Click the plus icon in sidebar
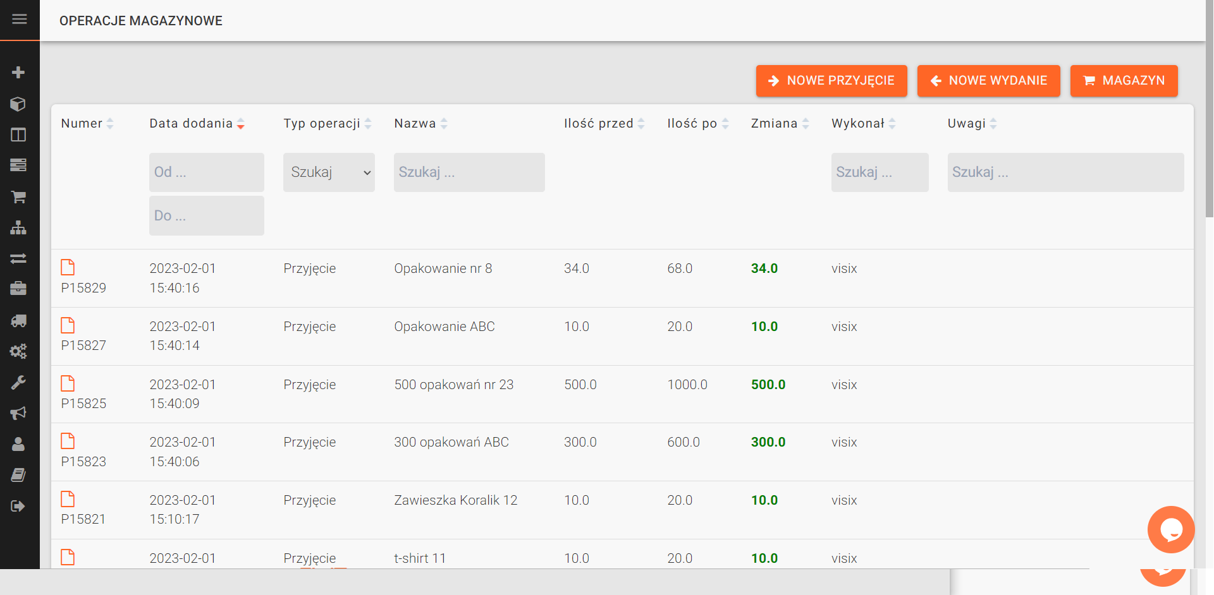Viewport: 1214px width, 595px height. point(18,73)
